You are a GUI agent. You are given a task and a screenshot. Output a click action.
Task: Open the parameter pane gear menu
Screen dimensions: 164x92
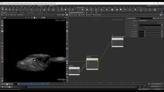coord(154,18)
